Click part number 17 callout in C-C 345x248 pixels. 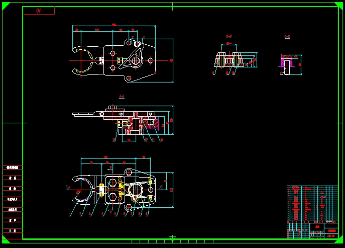coord(281,73)
